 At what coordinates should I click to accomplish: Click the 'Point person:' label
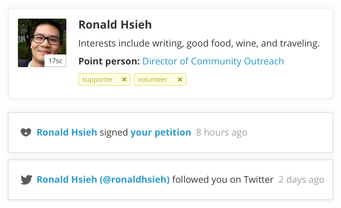click(x=109, y=61)
